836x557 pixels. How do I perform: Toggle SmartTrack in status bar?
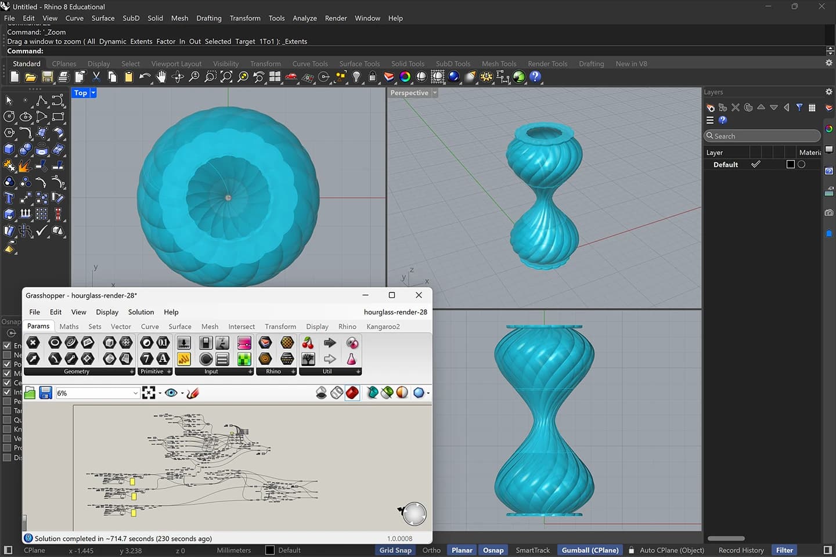point(532,550)
